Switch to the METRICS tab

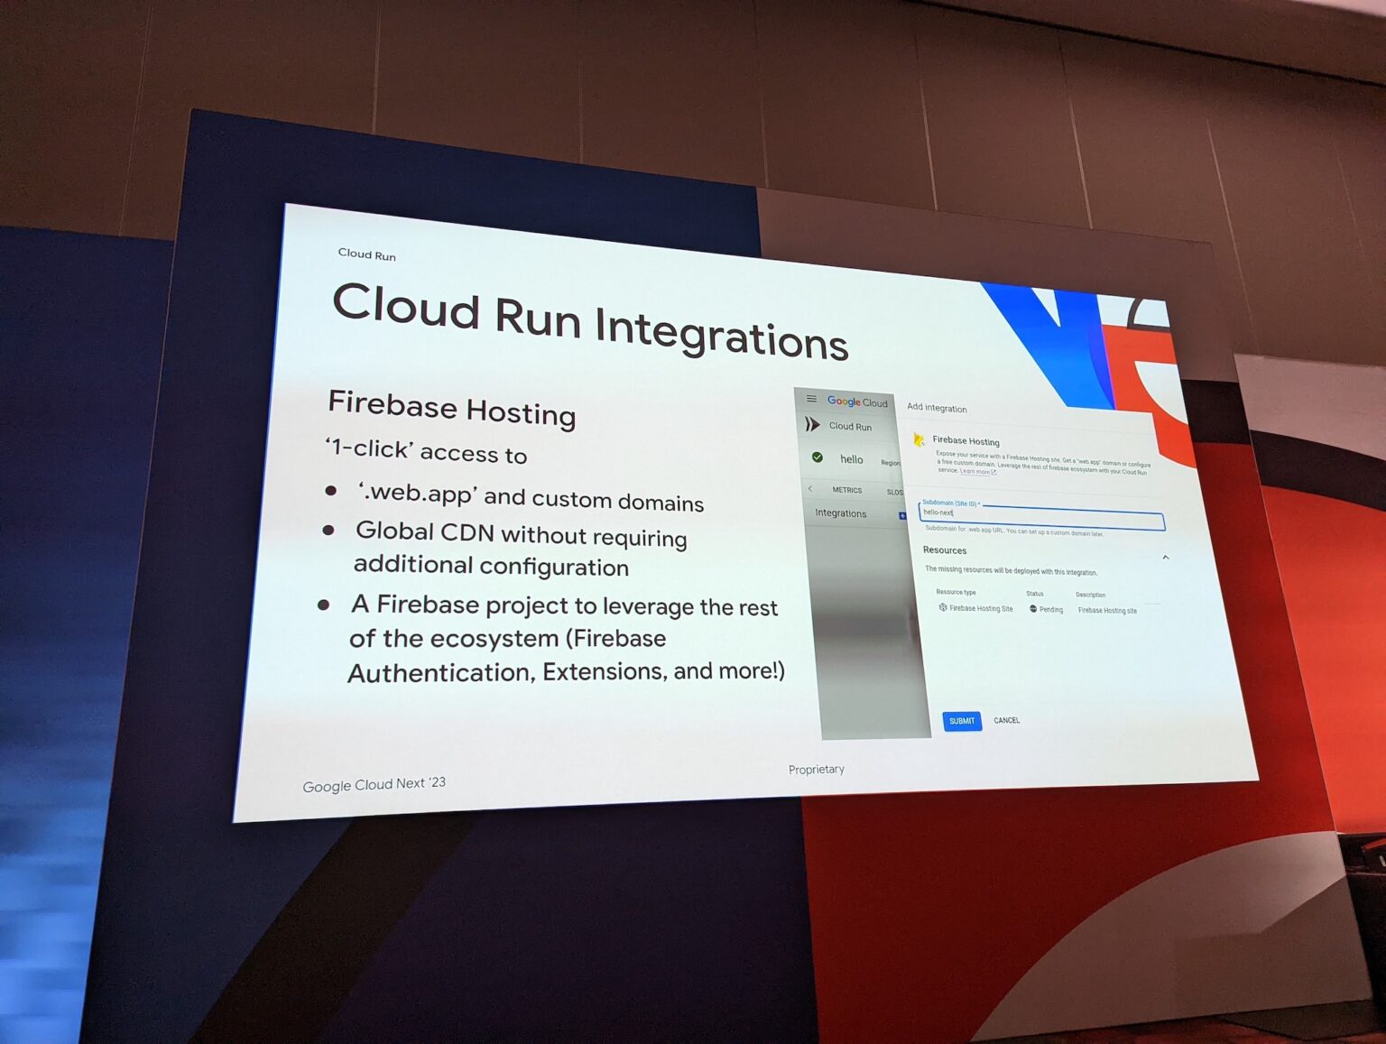coord(847,490)
